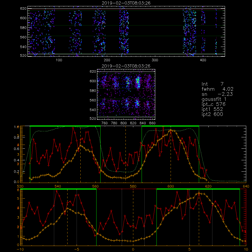Click the brightest spot in middle image
The width and height of the screenshot is (252, 252).
click(138, 81)
